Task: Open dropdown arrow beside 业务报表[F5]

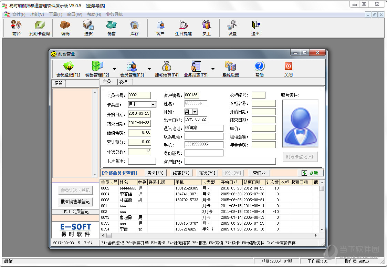Action: (x=213, y=69)
